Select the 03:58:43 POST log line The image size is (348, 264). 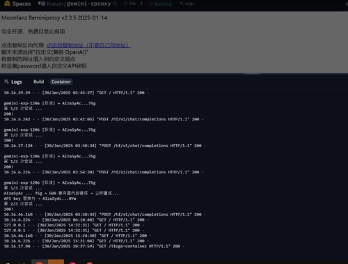(105, 215)
